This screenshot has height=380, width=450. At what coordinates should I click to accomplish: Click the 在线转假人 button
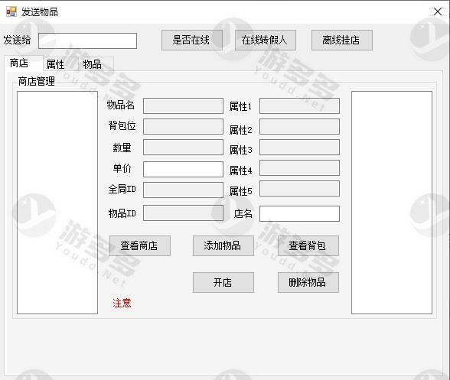pos(265,41)
